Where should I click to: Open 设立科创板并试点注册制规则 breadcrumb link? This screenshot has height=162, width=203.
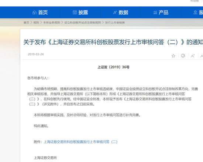(83, 22)
